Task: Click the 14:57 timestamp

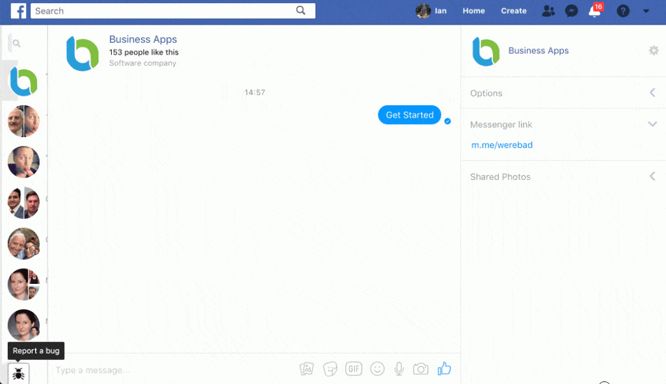Action: coord(254,92)
